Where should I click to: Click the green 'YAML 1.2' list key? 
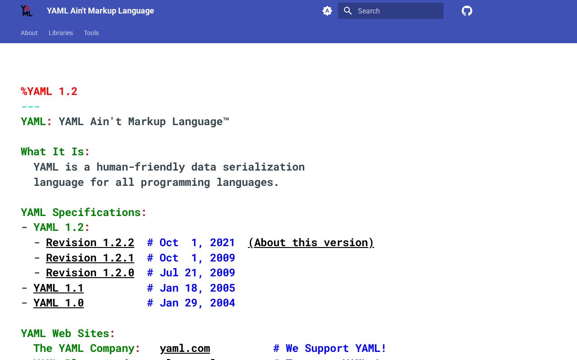coord(59,227)
